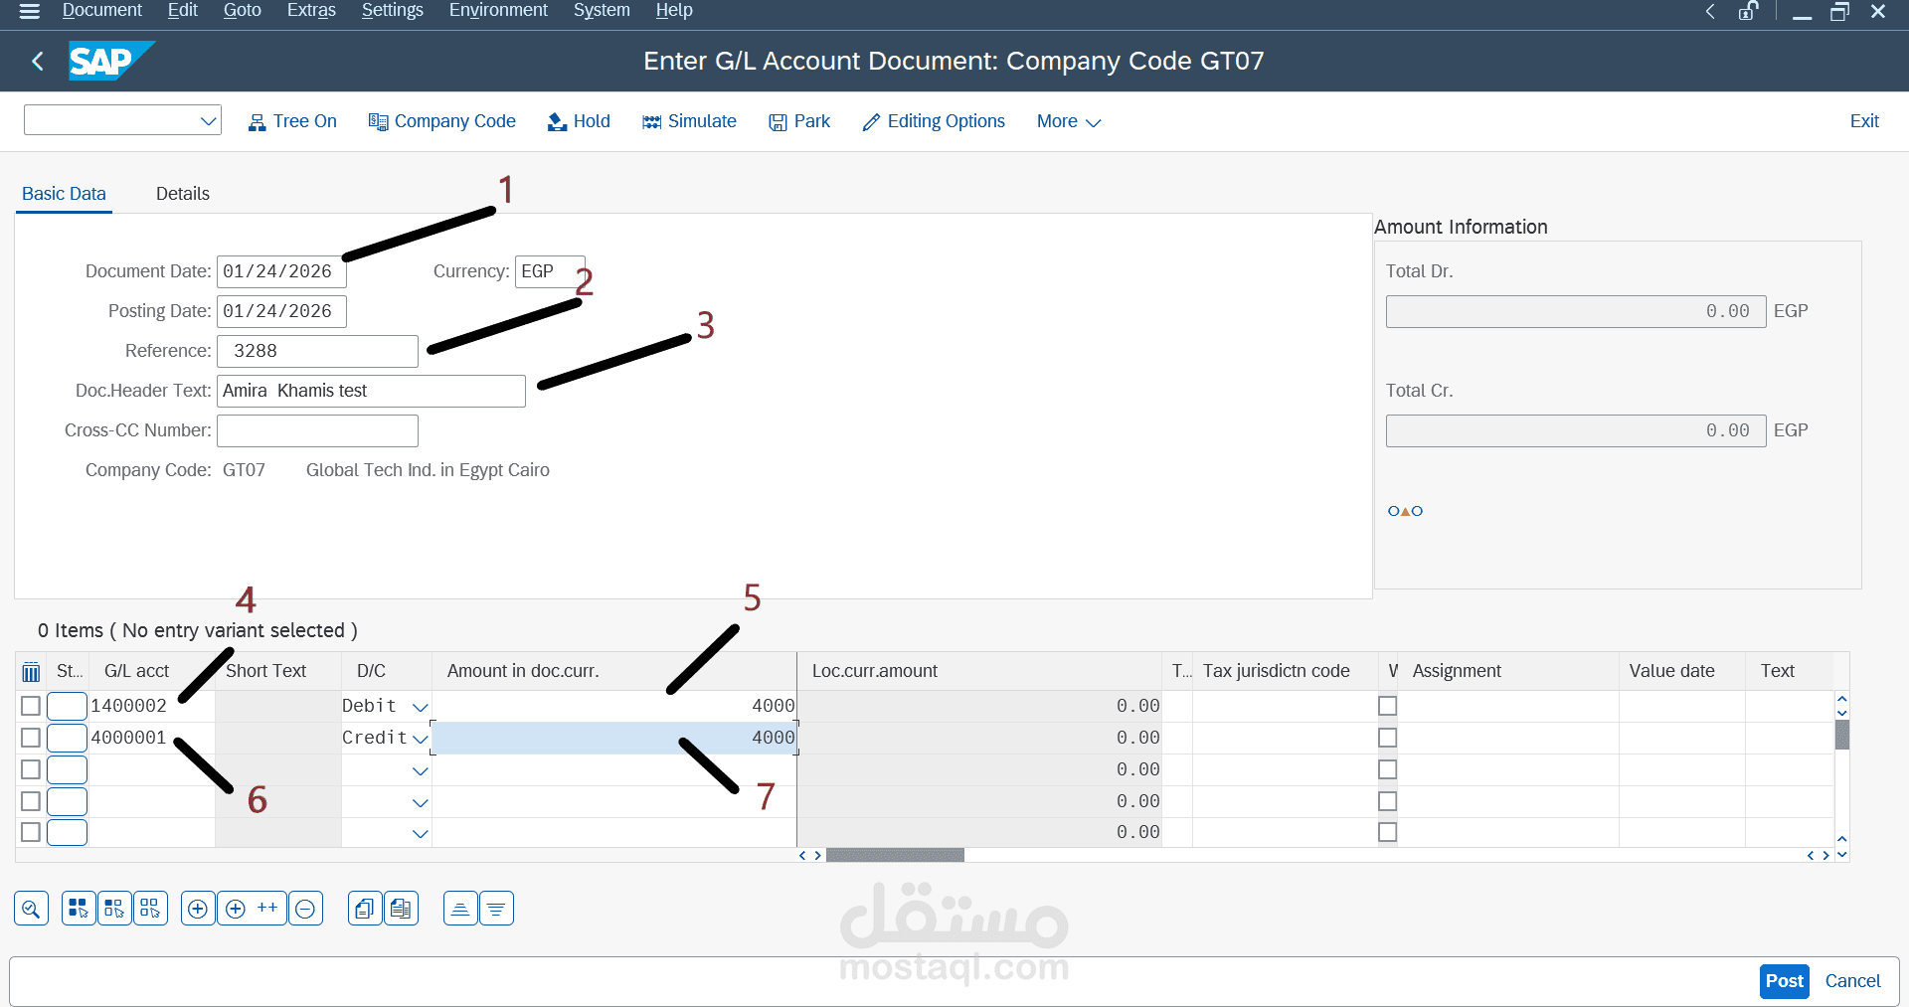1909x1007 pixels.
Task: Deselect all rows with deselect-all icon
Action: click(x=150, y=908)
